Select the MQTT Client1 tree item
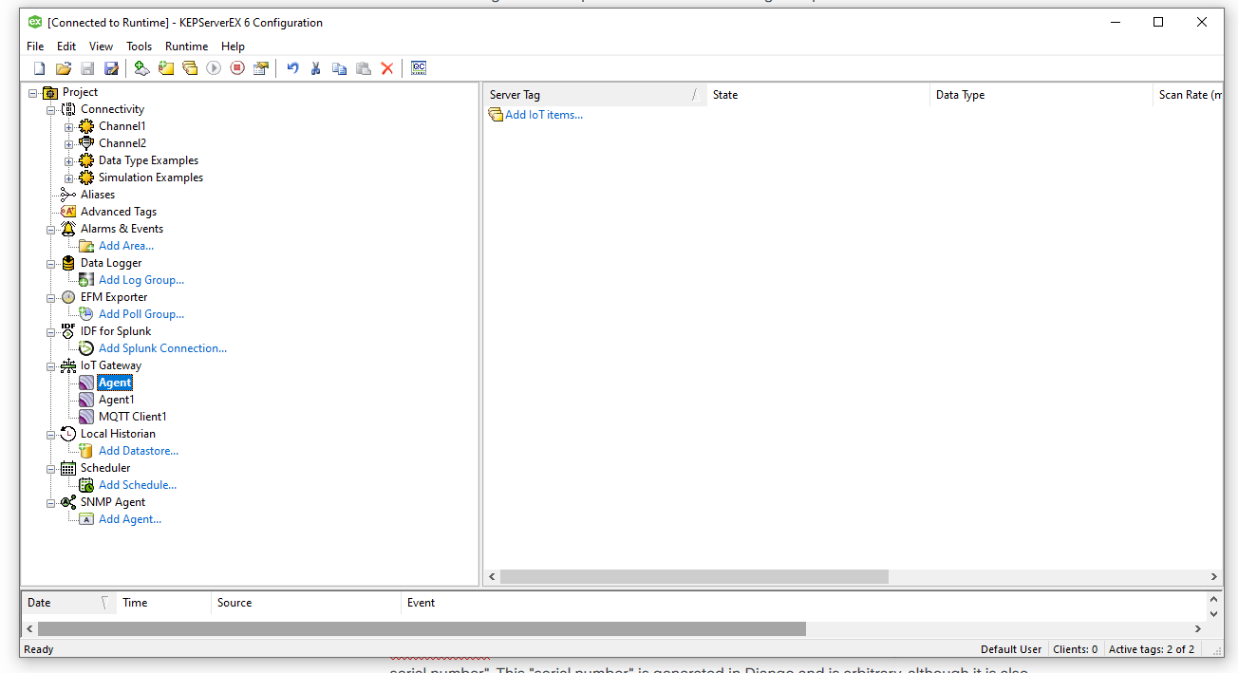The height and width of the screenshot is (673, 1238). (132, 417)
